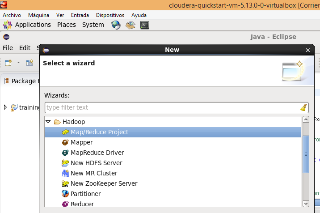Click Eclipse icon in main window titlebar
320x213 pixels.
coord(6,37)
